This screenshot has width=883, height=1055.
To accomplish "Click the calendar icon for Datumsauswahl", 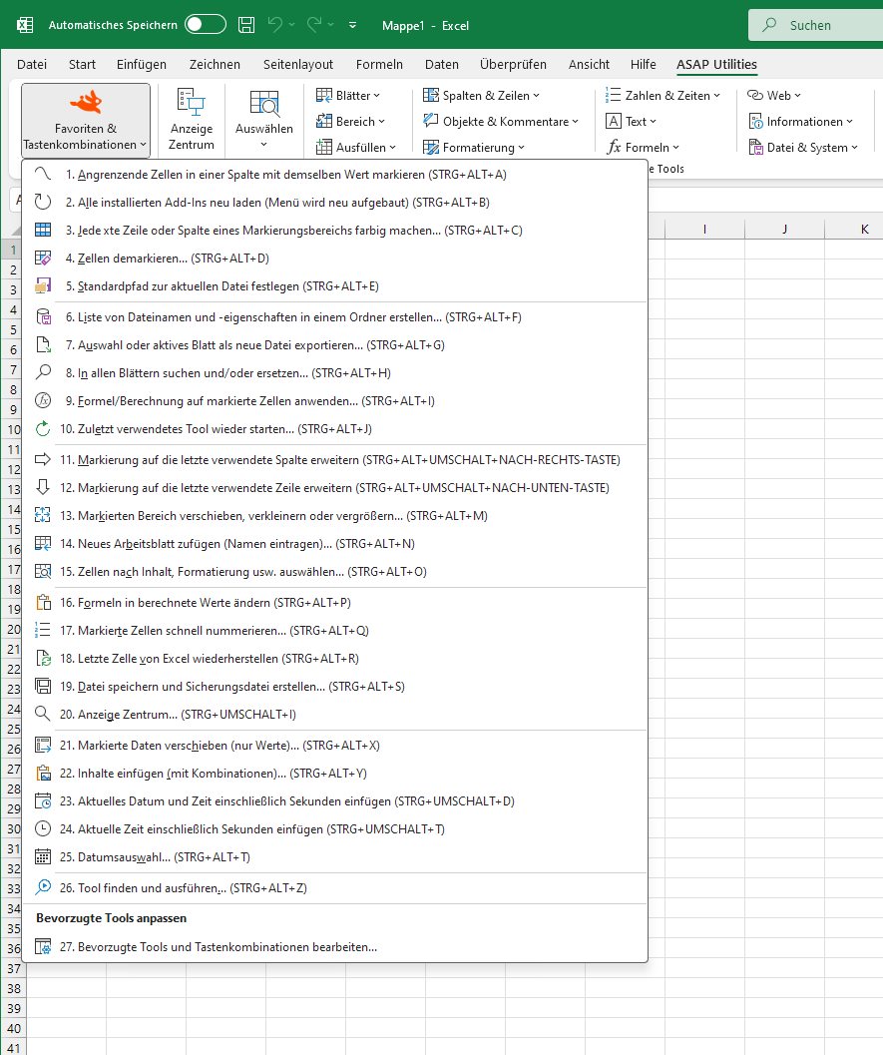I will (x=42, y=856).
